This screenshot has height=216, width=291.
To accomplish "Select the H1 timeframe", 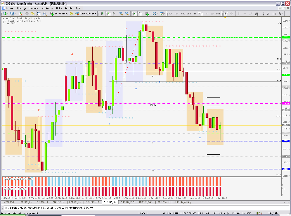I will coord(195,14).
